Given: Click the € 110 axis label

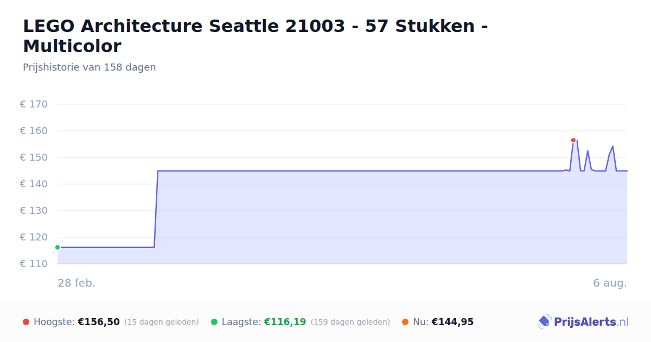Looking at the screenshot, I should (34, 264).
